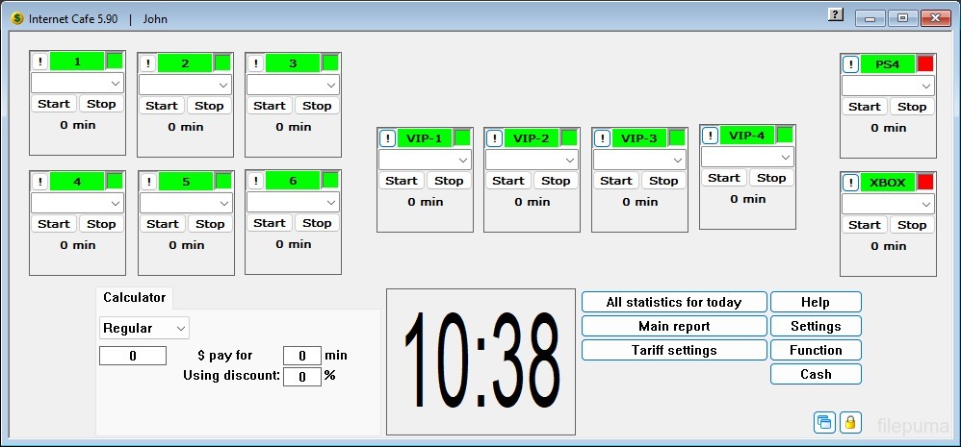Toggle the green status square on VIP-2

pos(569,138)
